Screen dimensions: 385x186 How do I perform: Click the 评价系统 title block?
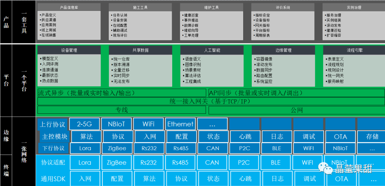[283, 7]
